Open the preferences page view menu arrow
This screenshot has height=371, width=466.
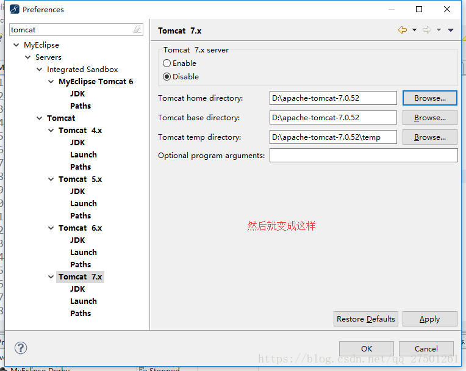point(451,30)
